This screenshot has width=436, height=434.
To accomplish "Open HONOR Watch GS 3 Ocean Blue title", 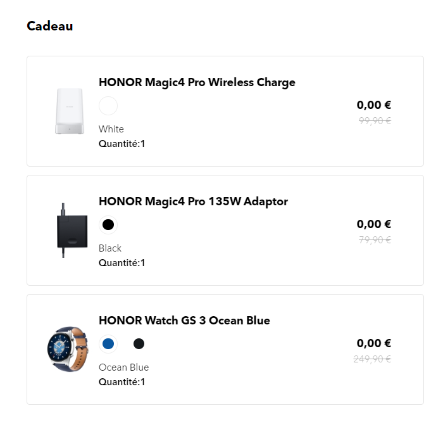I will pos(184,321).
